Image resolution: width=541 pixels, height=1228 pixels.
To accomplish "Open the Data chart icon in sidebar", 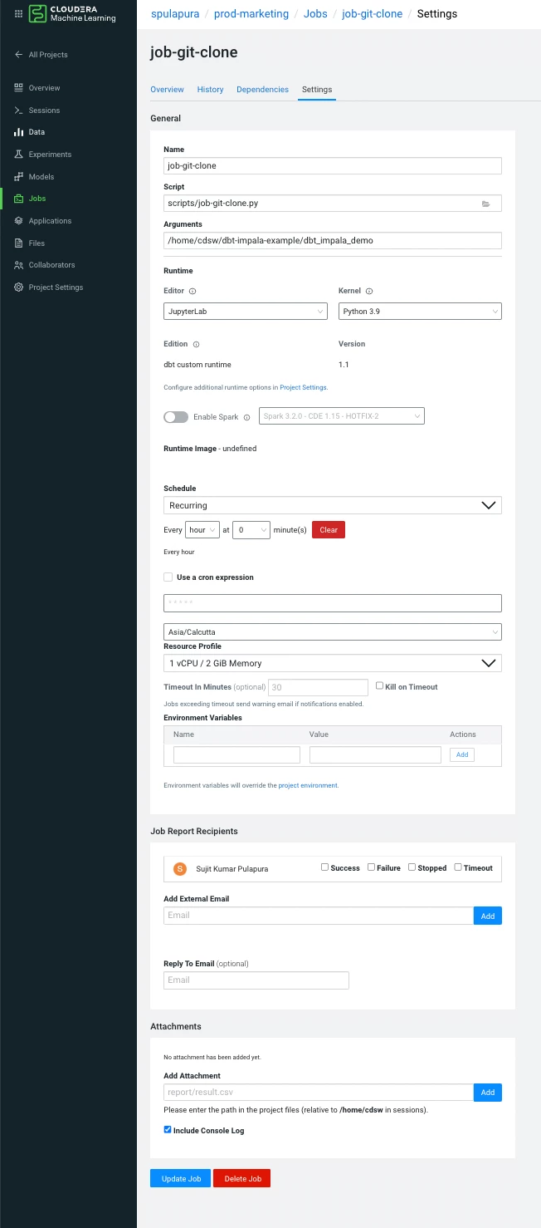I will [18, 132].
